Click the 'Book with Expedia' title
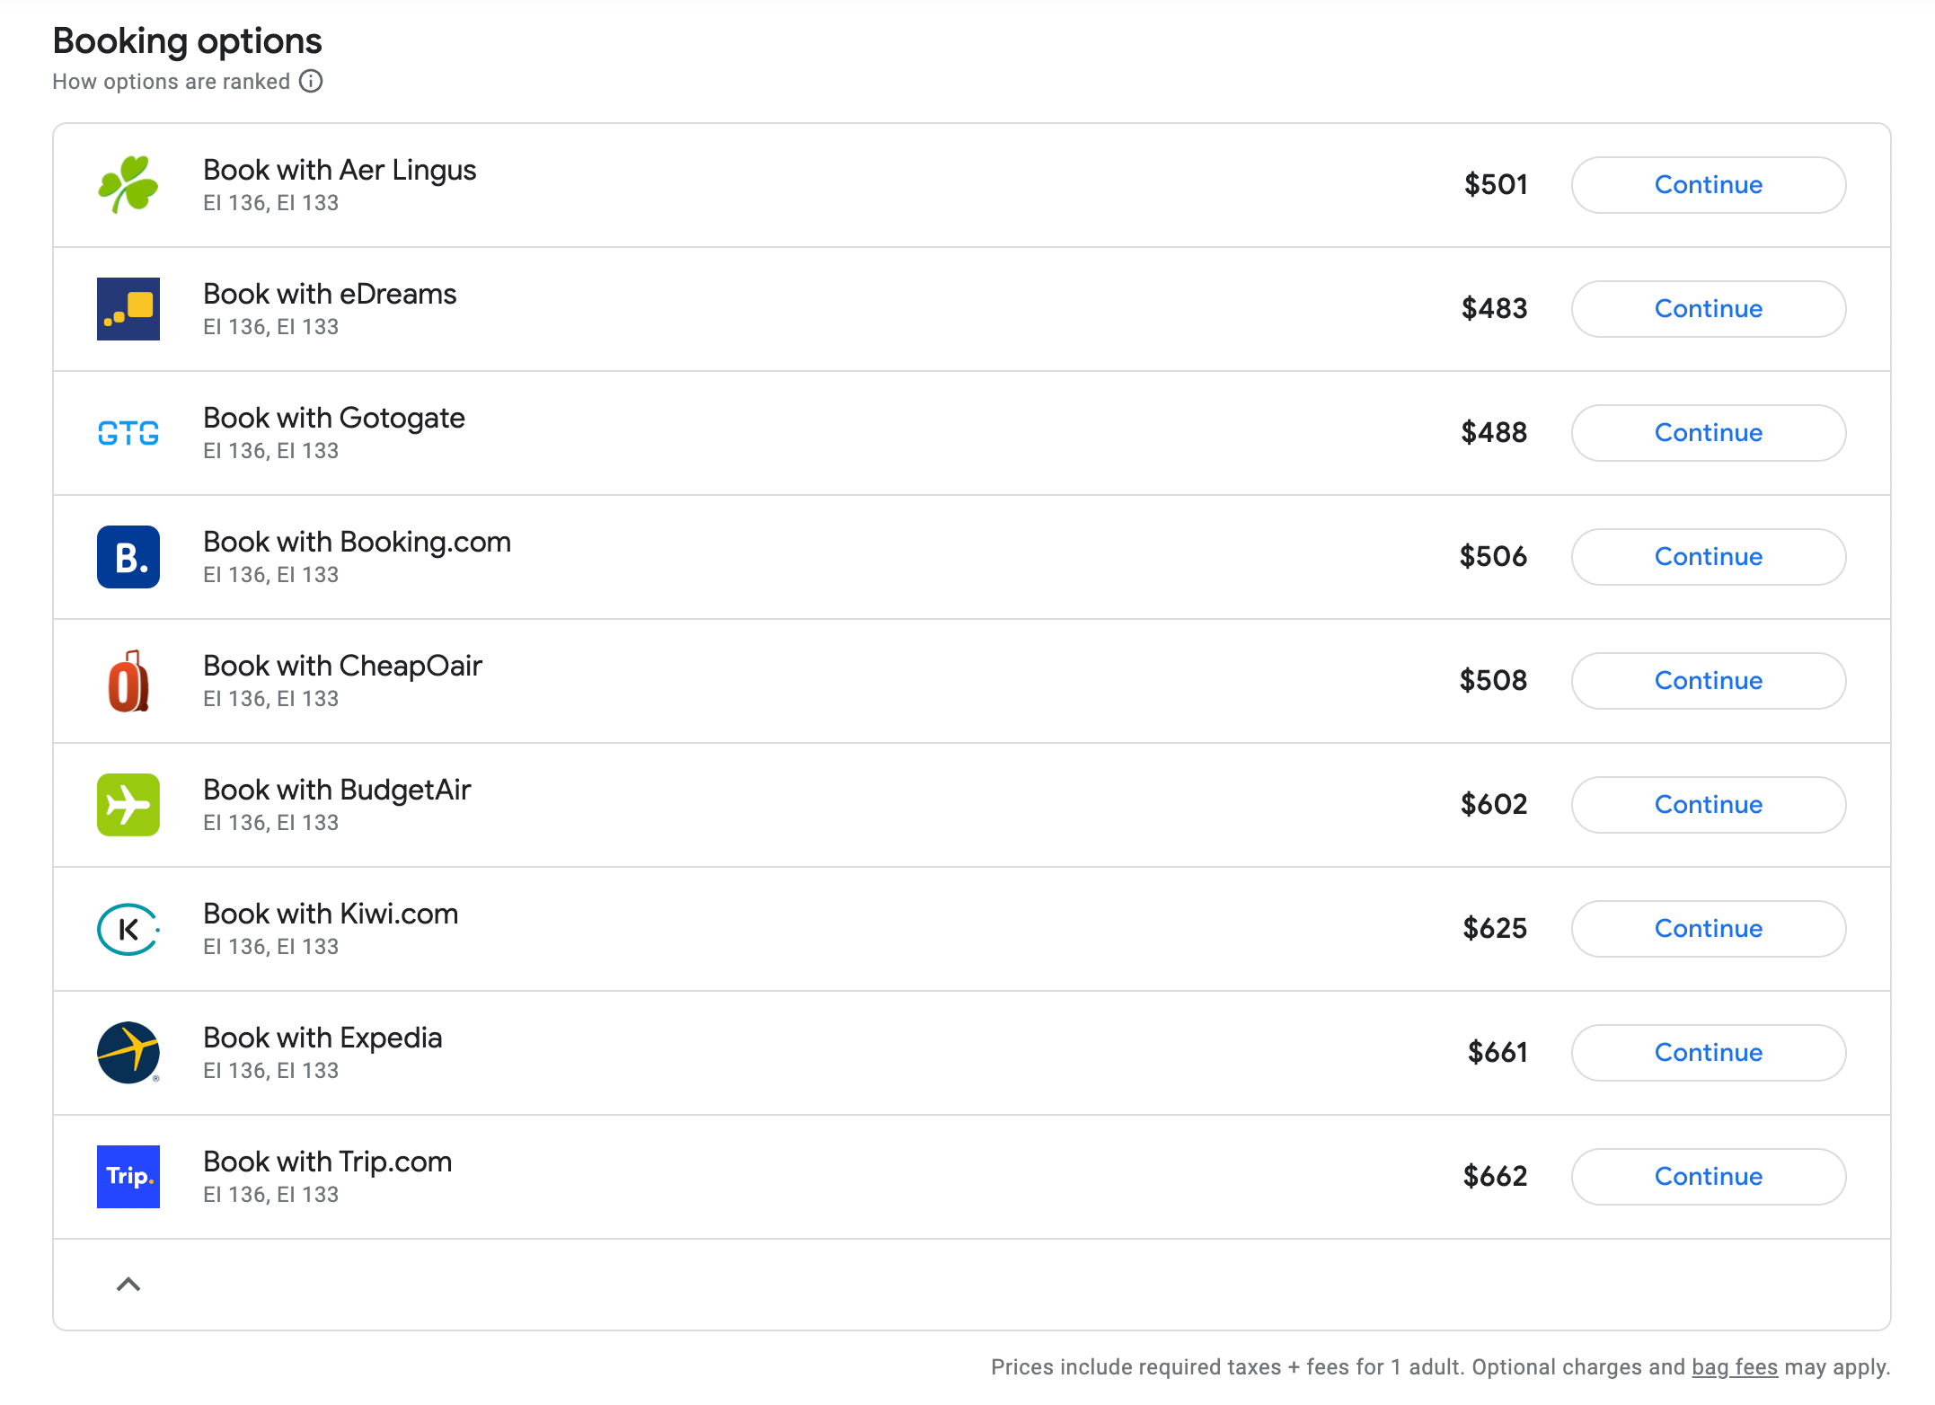 click(x=322, y=1038)
